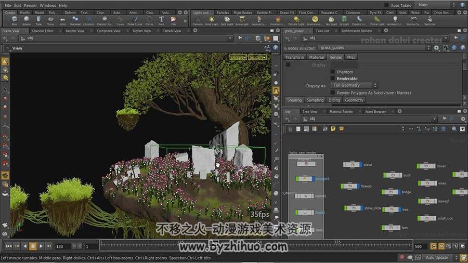Open the Windows menu

tap(48, 5)
